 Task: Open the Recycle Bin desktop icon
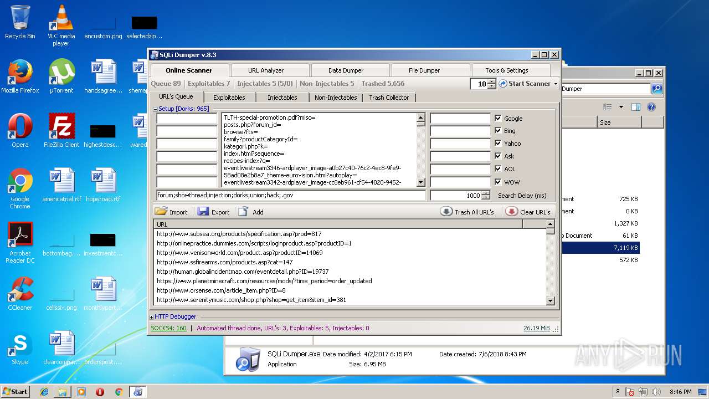click(x=20, y=22)
